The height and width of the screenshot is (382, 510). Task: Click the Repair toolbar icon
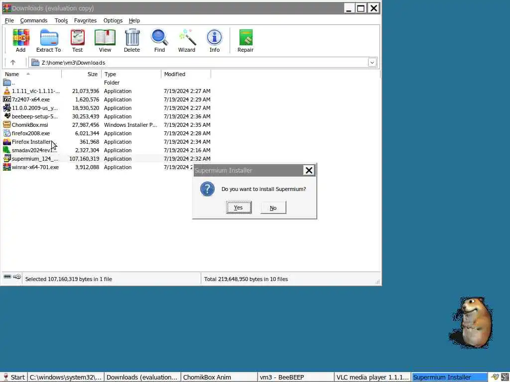tap(246, 40)
